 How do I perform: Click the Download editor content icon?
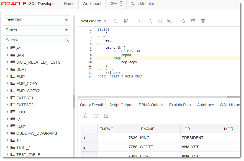[x=183, y=21]
